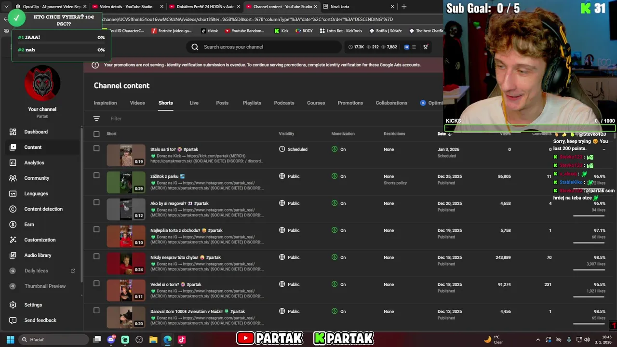The image size is (617, 347).
Task: Switch to the Videos tab
Action: pyautogui.click(x=137, y=103)
